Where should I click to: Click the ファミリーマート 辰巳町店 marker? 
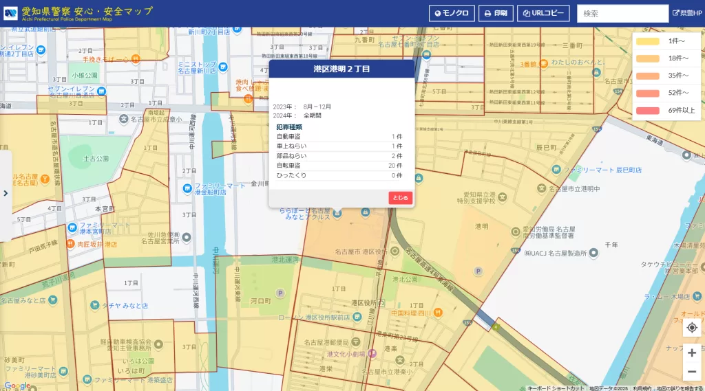[x=556, y=170]
